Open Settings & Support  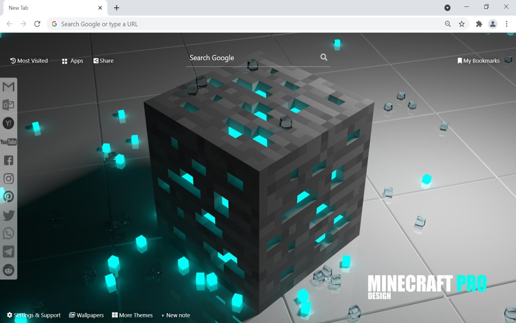pos(34,315)
